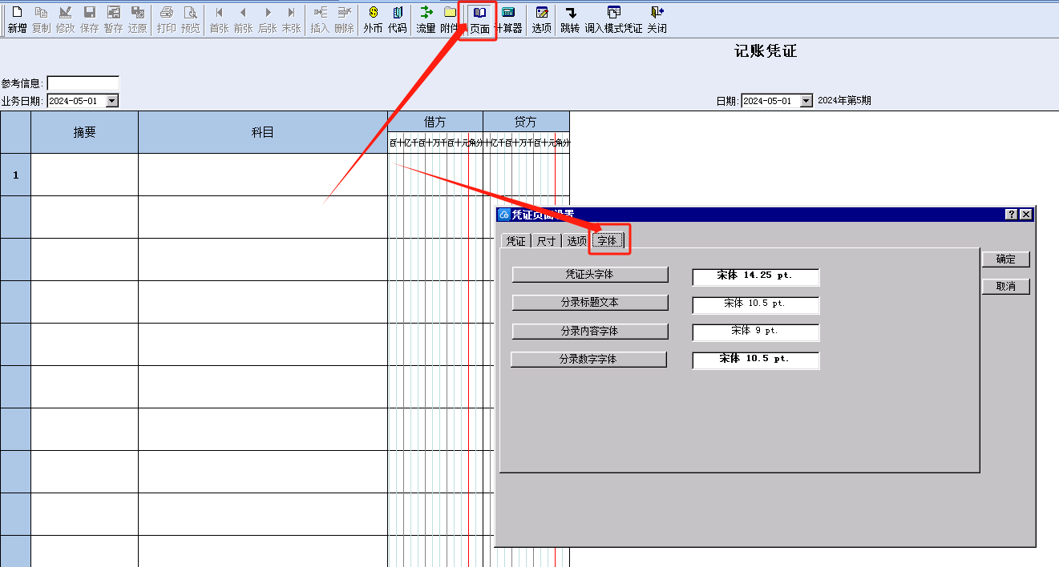Open the 选项 options icon
Image resolution: width=1059 pixels, height=567 pixels.
(x=542, y=19)
